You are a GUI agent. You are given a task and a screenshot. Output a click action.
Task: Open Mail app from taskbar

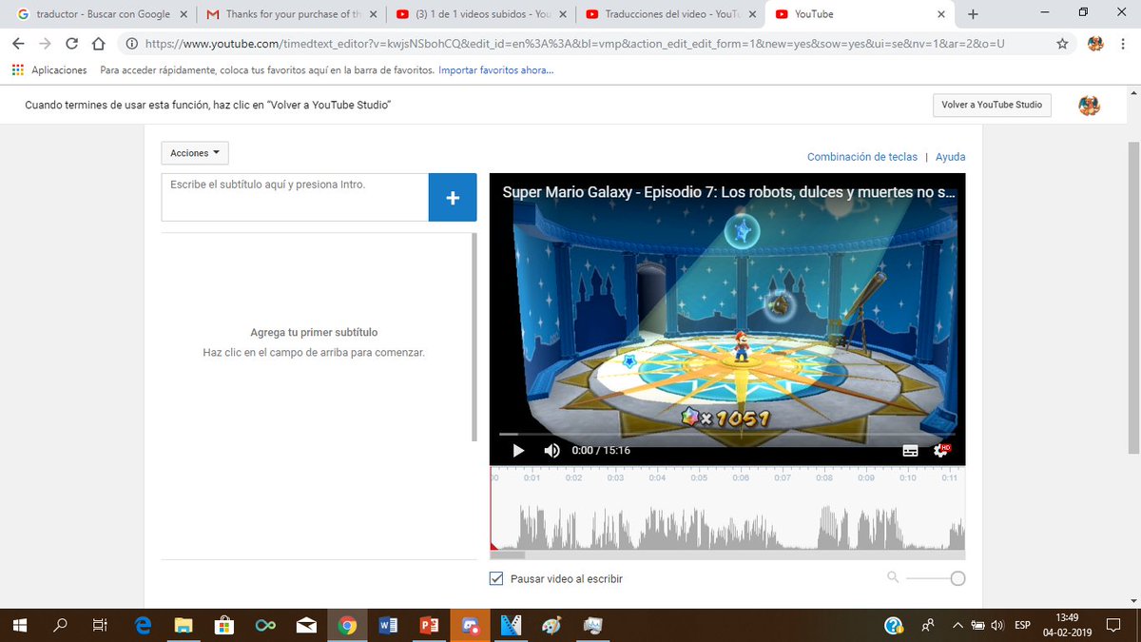(306, 625)
